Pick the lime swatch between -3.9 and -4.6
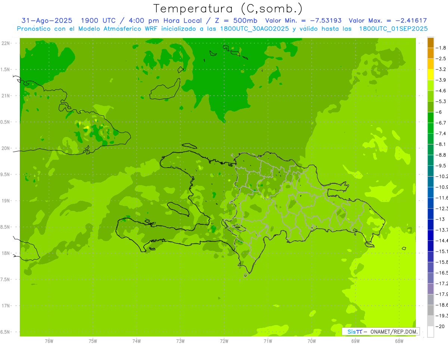The width and height of the screenshot is (448, 346). tap(430, 85)
